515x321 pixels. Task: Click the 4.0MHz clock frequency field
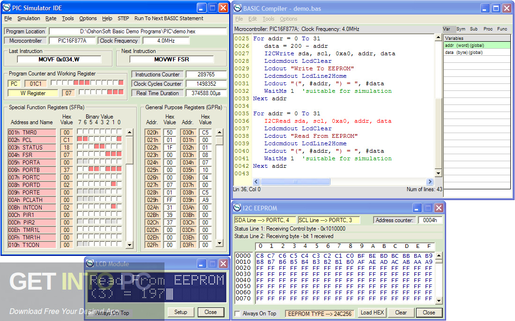coord(166,41)
